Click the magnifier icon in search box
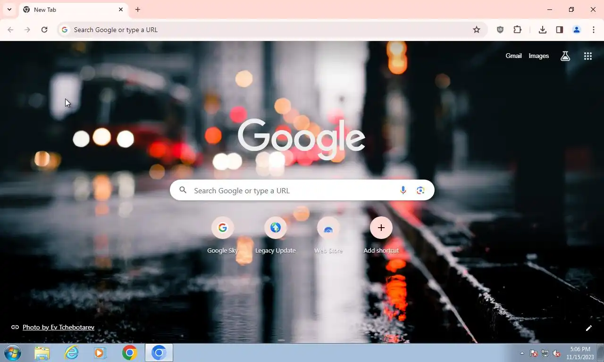The height and width of the screenshot is (362, 604). [183, 190]
